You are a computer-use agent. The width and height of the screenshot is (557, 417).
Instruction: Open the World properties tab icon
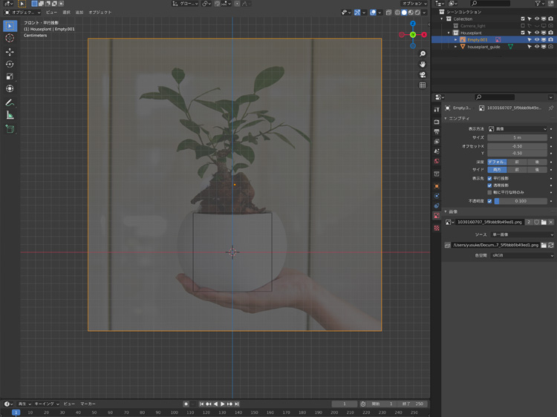point(437,161)
